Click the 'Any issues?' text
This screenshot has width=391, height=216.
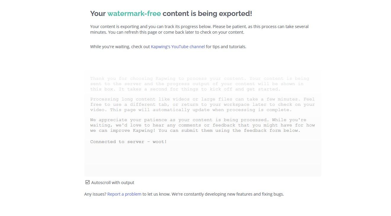[95, 194]
